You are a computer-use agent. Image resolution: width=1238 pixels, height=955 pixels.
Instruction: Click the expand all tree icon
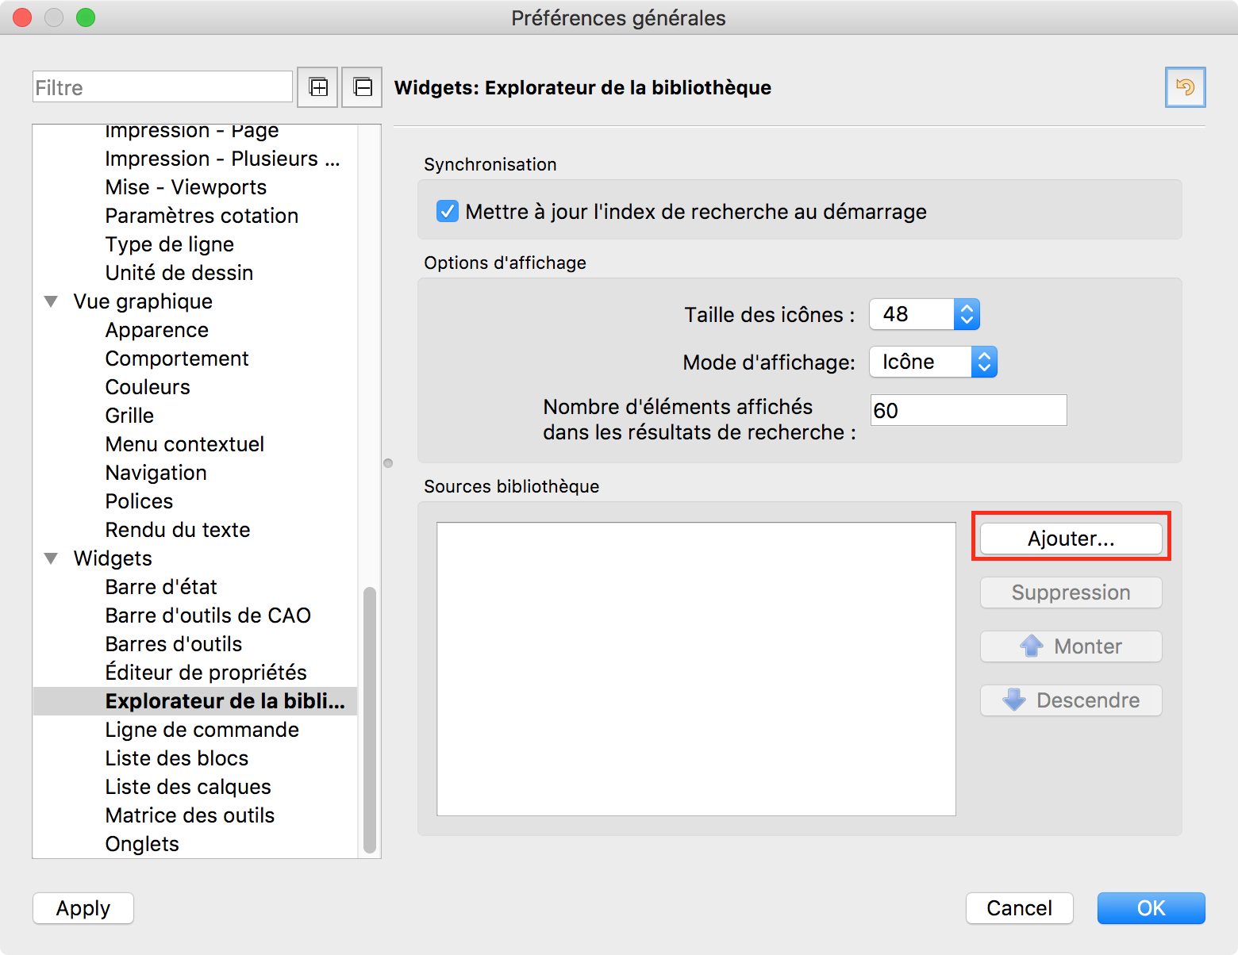318,87
